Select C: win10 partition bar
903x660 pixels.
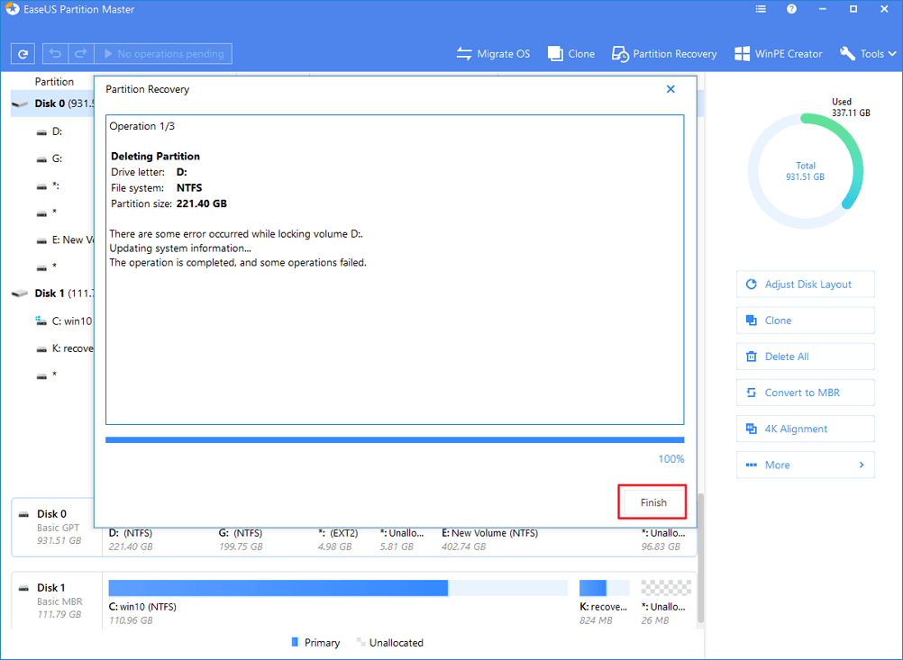click(x=278, y=588)
